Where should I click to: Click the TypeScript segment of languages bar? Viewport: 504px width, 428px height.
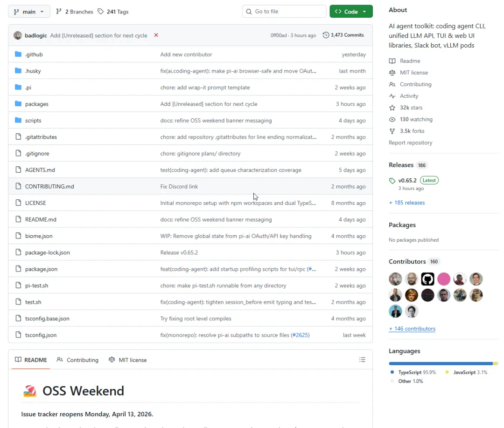coord(441,364)
